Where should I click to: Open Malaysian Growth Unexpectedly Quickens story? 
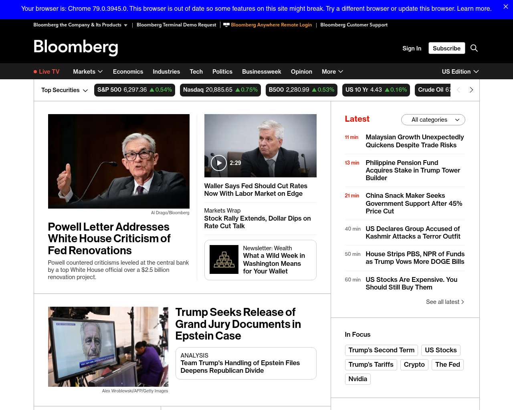415,141
